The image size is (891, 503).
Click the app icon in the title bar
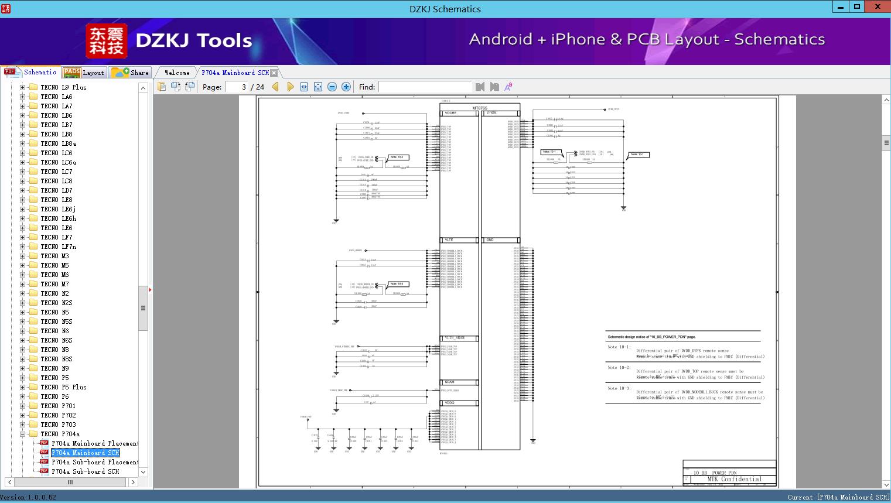click(6, 9)
